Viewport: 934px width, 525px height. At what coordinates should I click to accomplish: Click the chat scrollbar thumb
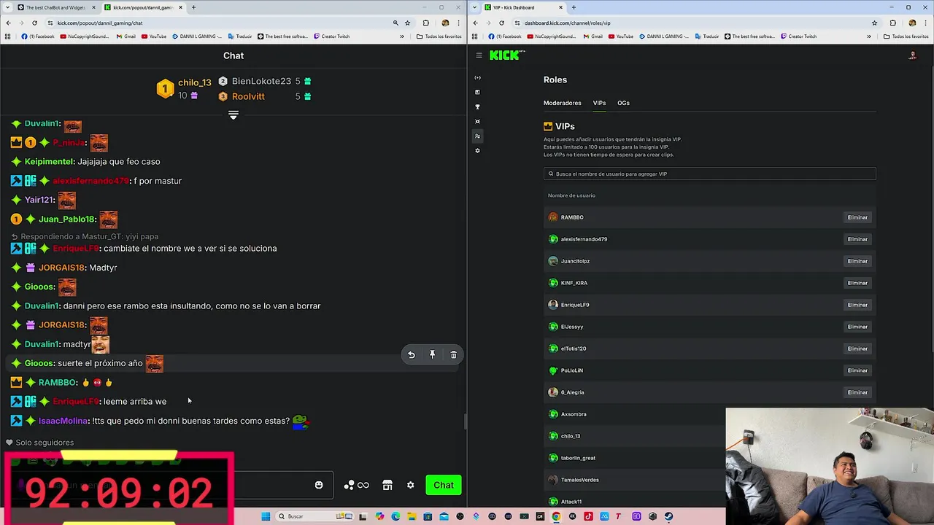(464, 421)
